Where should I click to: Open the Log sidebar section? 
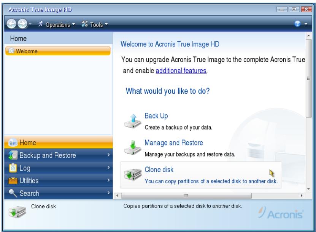click(x=59, y=168)
